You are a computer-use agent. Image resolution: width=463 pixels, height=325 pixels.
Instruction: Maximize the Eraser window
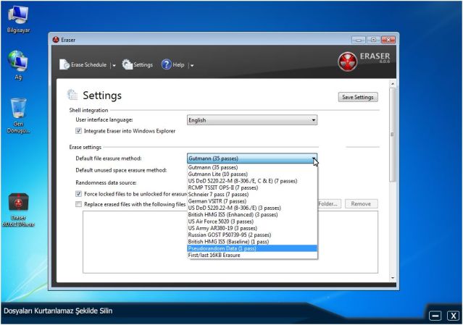(373, 40)
